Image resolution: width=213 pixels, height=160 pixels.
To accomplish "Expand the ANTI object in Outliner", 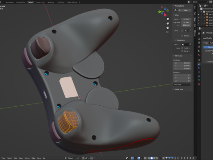I will tap(204, 15).
